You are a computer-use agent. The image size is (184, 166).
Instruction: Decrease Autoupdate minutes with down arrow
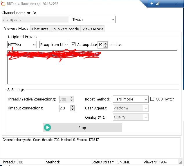[x=106, y=46]
